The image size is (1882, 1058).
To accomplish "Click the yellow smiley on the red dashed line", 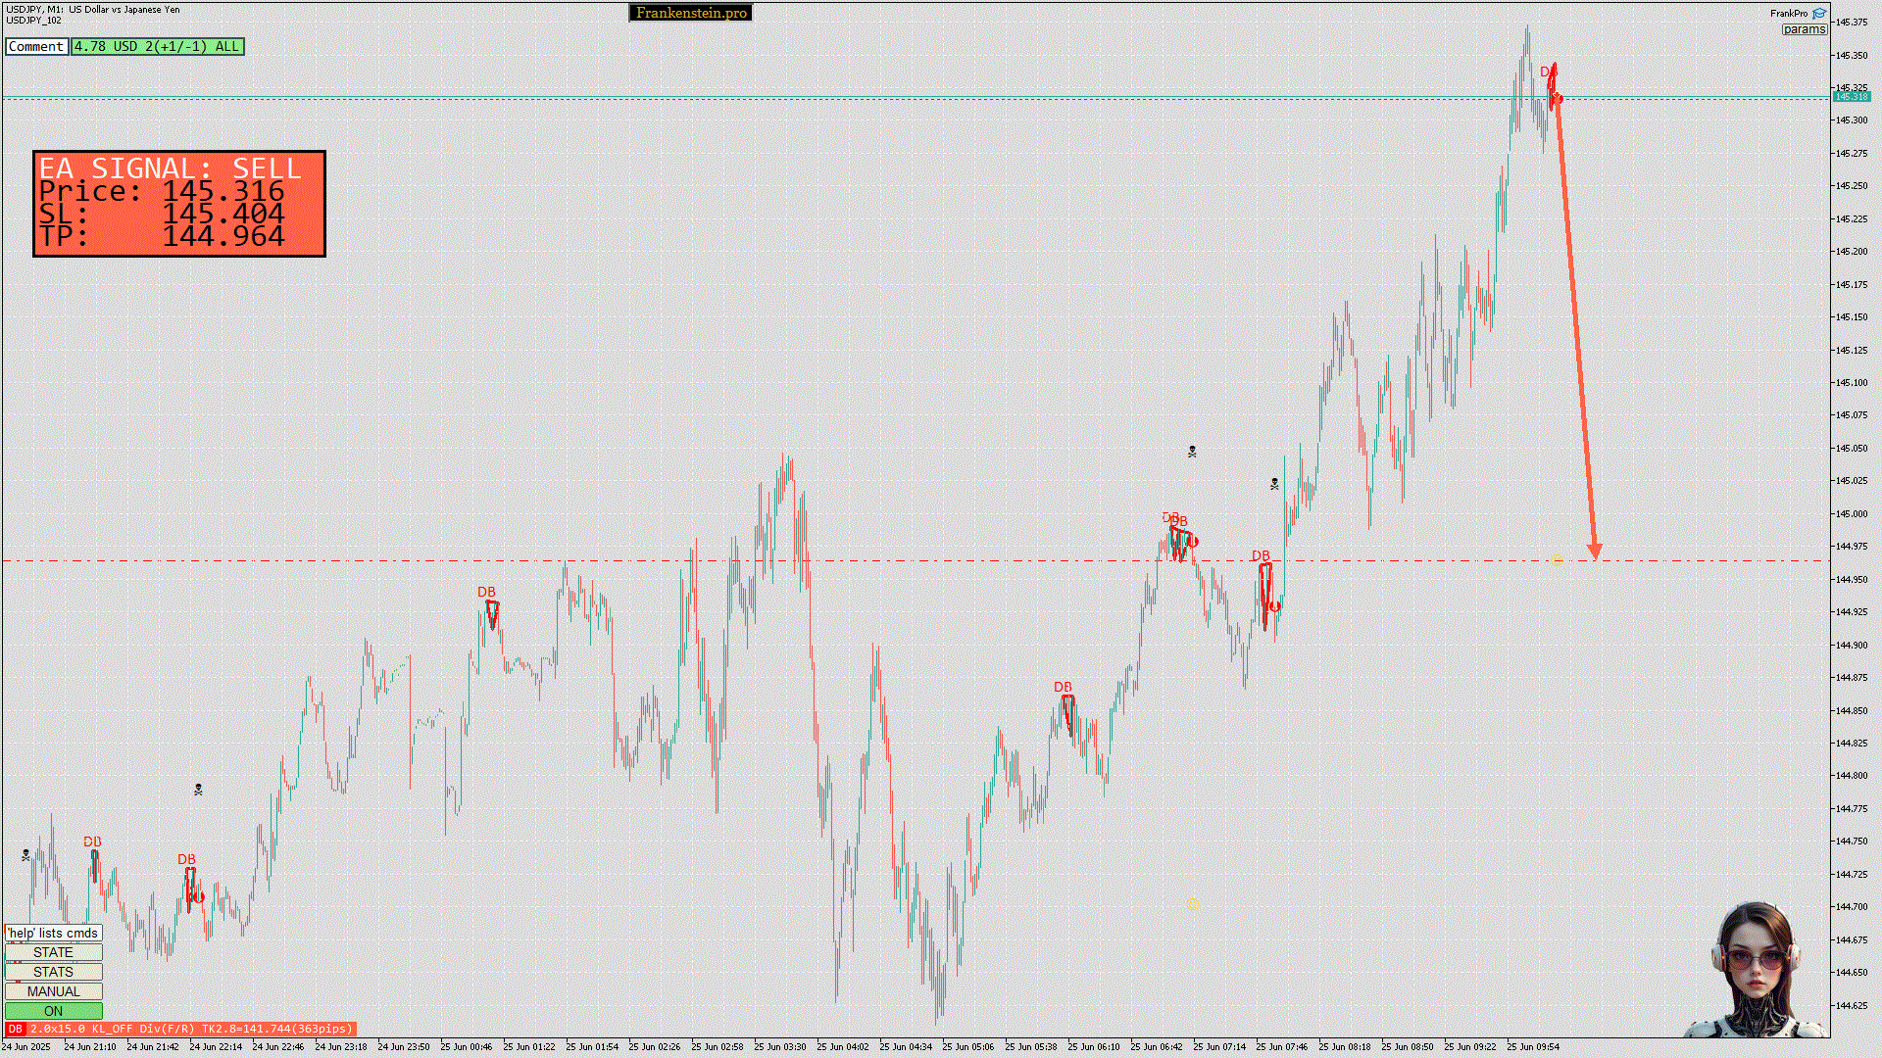I will (1558, 559).
